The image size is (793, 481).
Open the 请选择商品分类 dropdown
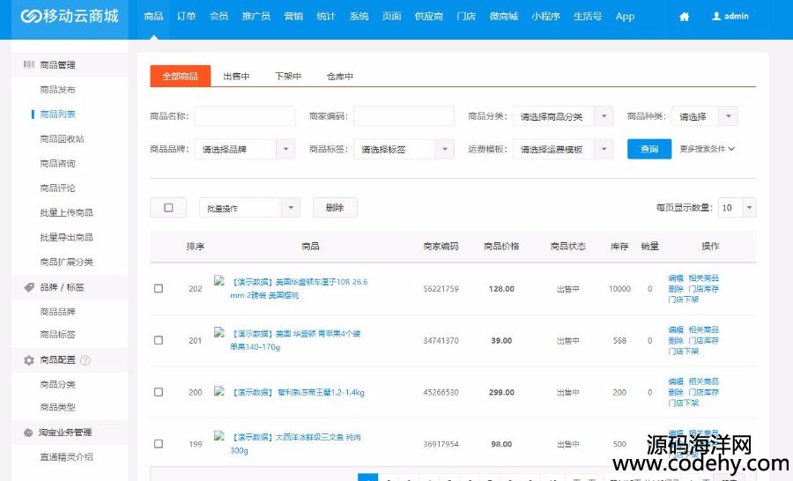563,116
